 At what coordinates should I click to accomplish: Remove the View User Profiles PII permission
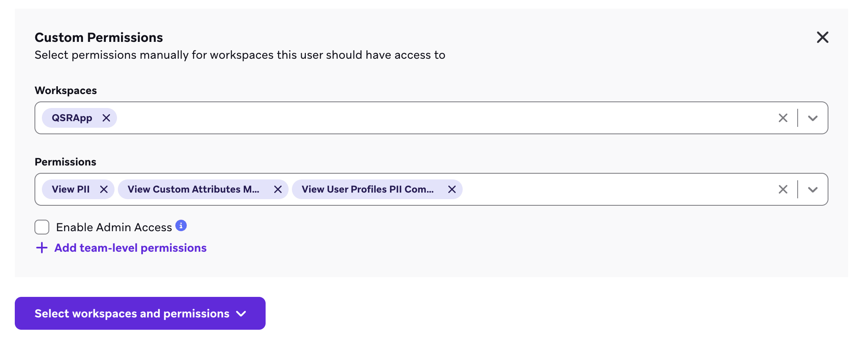tap(452, 189)
